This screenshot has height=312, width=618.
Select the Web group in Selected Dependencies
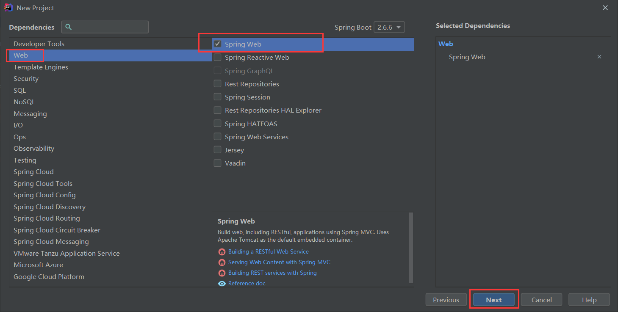446,44
